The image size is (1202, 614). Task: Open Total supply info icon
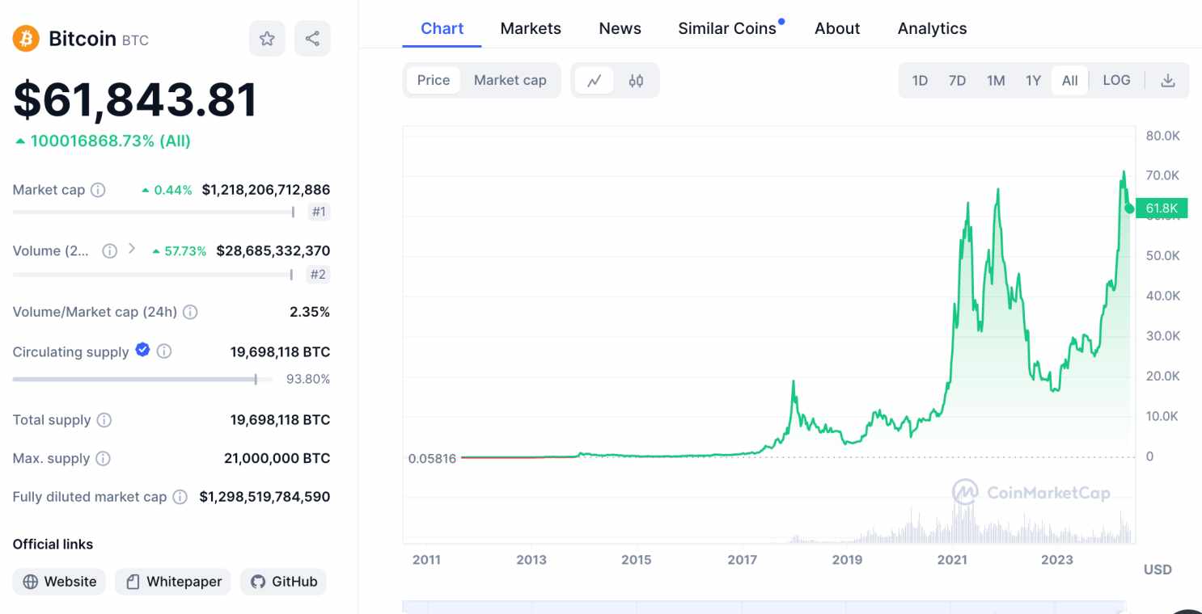pyautogui.click(x=104, y=420)
